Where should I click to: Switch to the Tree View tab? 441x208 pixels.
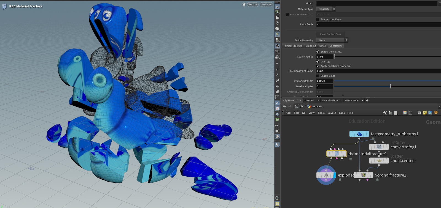click(309, 101)
